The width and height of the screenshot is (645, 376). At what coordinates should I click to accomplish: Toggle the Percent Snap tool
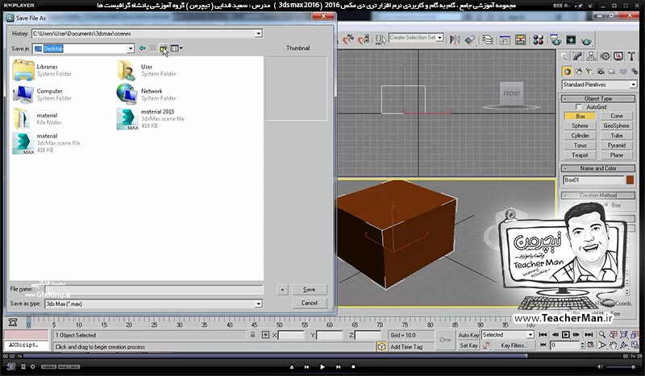pyautogui.click(x=348, y=39)
